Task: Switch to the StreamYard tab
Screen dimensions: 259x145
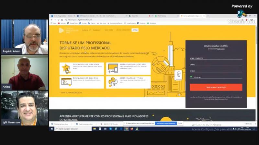Action: [x=141, y=16]
